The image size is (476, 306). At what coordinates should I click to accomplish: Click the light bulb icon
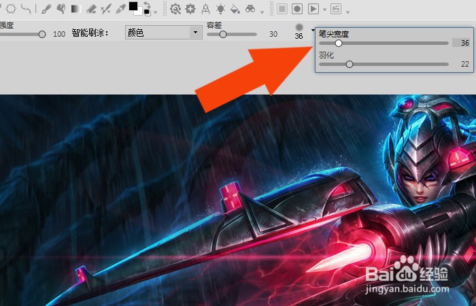pos(220,9)
